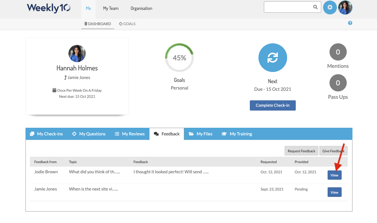This screenshot has width=377, height=223.
Task: Click into the search input field
Action: (287, 7)
